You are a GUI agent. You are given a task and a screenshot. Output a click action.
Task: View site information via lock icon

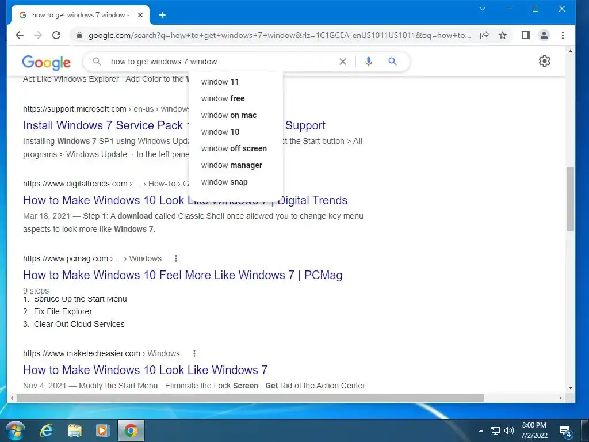click(79, 35)
